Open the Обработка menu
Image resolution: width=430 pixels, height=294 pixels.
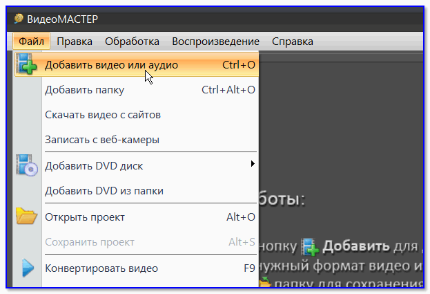pos(132,42)
